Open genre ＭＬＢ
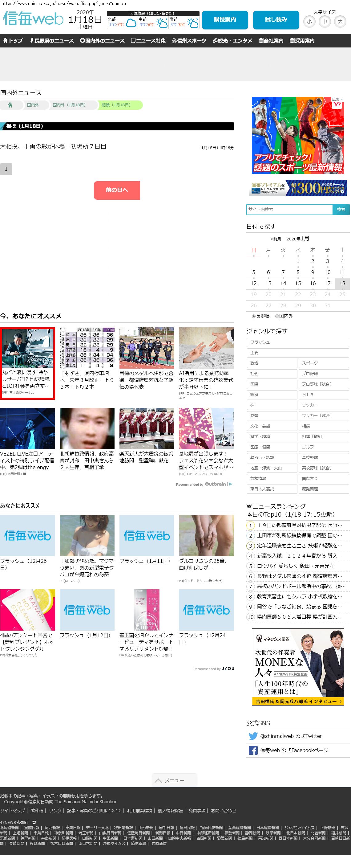351x855 pixels. pos(324,395)
